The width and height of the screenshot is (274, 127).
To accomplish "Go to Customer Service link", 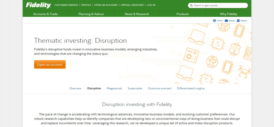I will pos(66,5).
